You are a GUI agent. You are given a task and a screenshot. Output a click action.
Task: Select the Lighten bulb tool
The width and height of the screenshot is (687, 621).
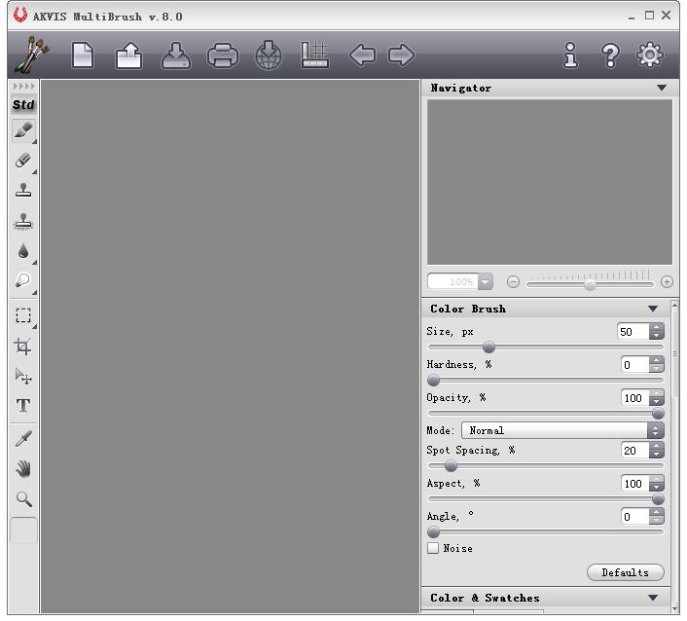click(23, 280)
